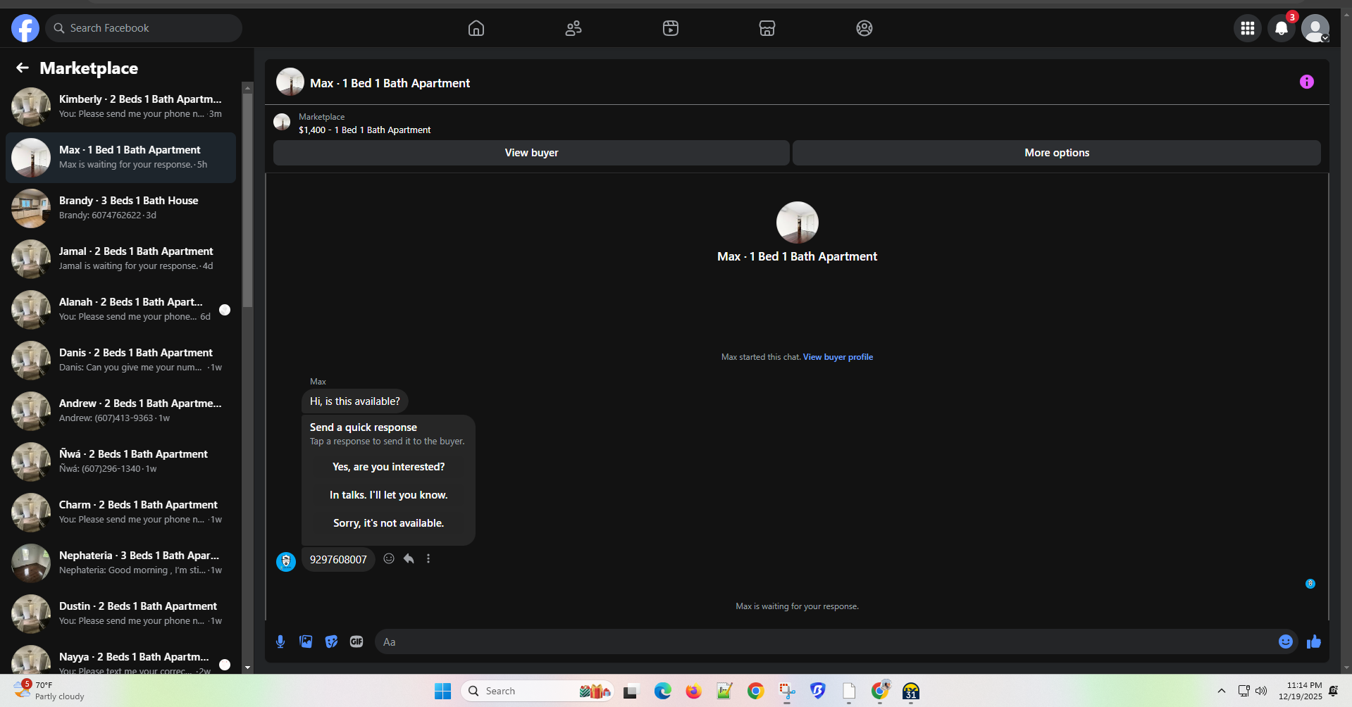Reply to the 9297608007 message
The height and width of the screenshot is (707, 1352).
[409, 558]
